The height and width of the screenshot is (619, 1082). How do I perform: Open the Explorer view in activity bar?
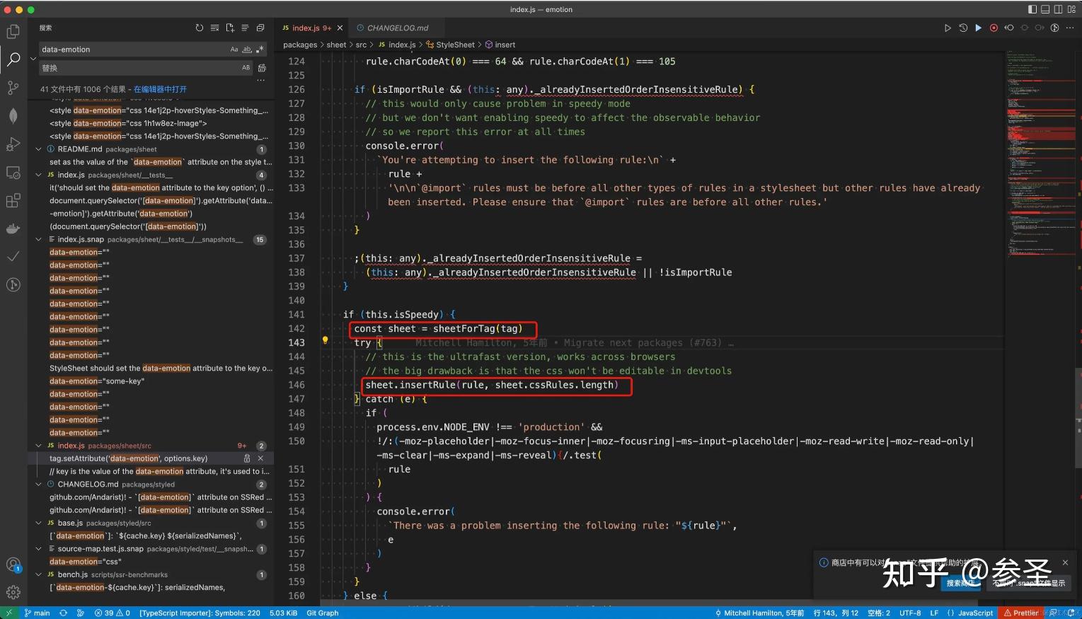[13, 31]
